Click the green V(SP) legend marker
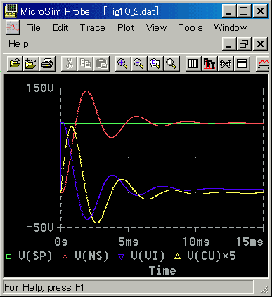This screenshot has width=272, height=297. pos(8,257)
